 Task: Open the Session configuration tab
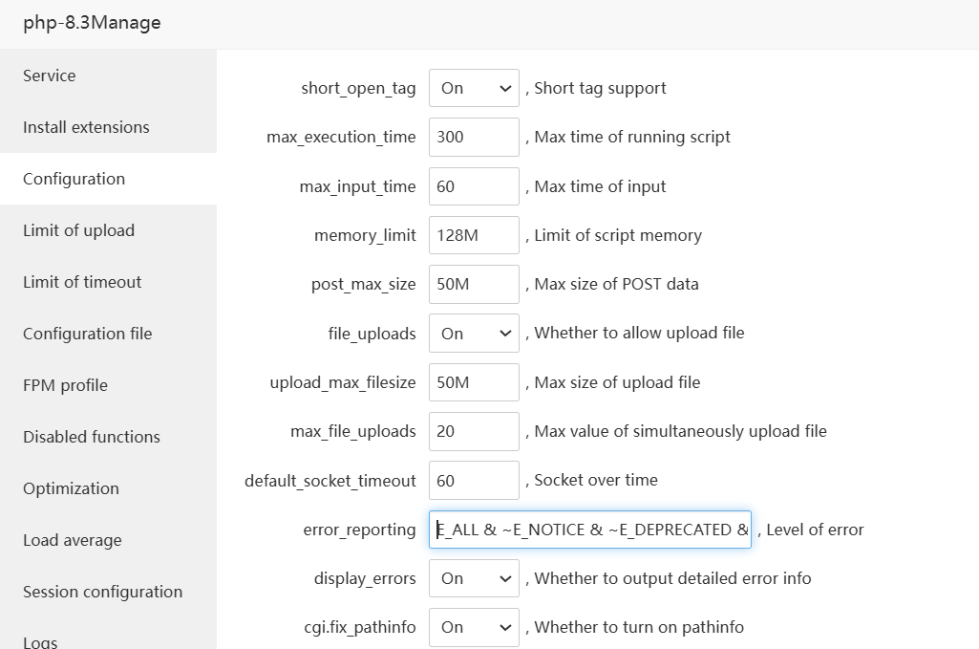click(x=102, y=592)
